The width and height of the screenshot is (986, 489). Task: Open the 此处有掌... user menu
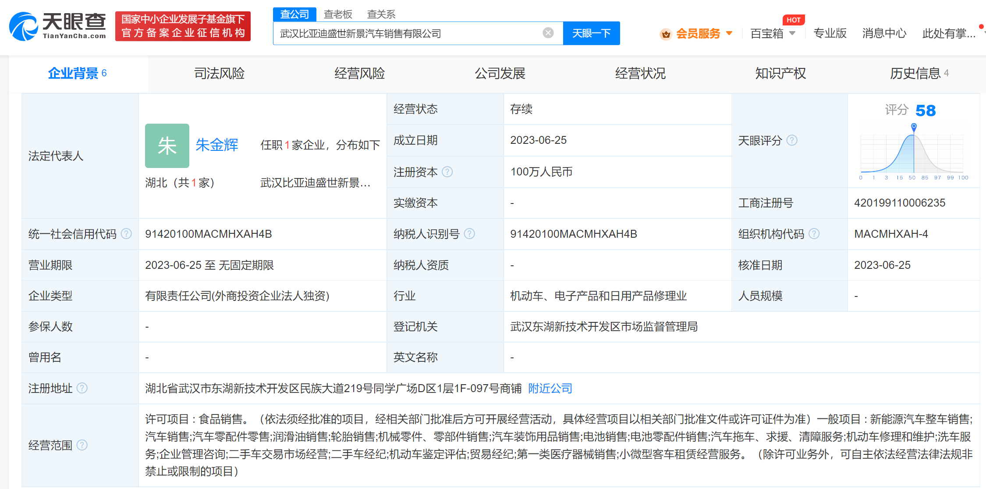coord(949,33)
